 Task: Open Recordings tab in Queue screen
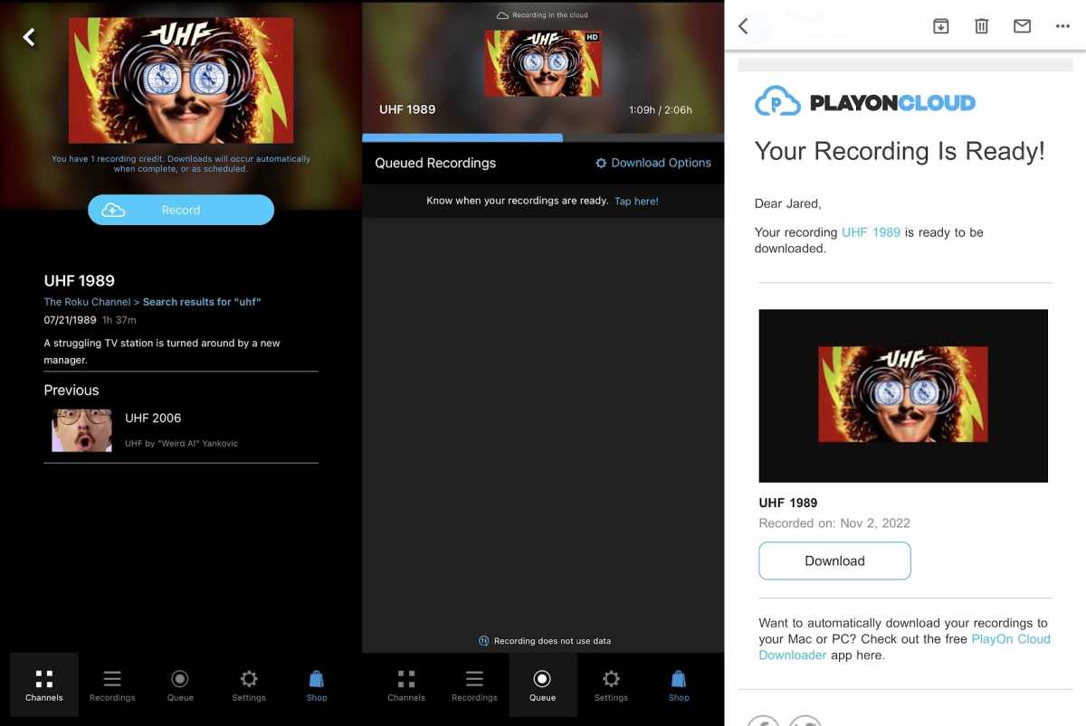pos(474,686)
